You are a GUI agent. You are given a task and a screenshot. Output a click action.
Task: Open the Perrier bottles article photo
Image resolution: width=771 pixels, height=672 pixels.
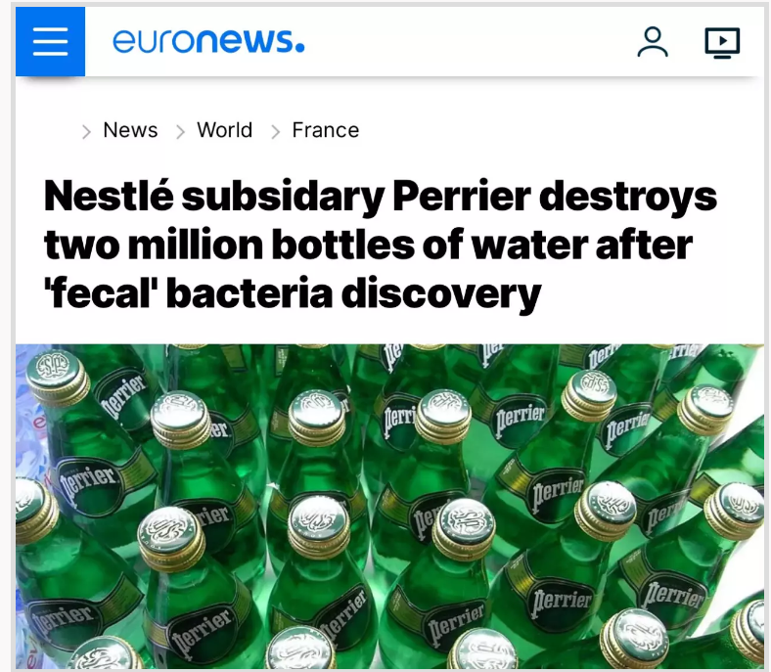[x=390, y=507]
